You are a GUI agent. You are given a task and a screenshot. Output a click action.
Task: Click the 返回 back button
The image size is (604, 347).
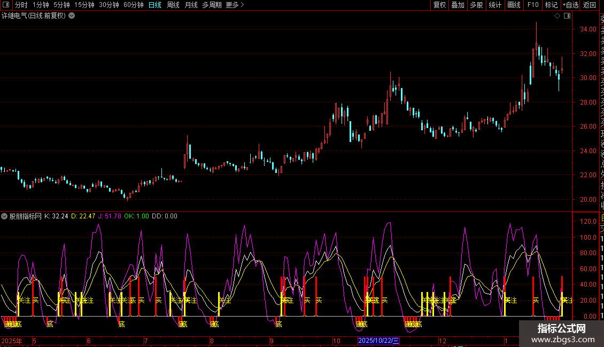coord(589,5)
